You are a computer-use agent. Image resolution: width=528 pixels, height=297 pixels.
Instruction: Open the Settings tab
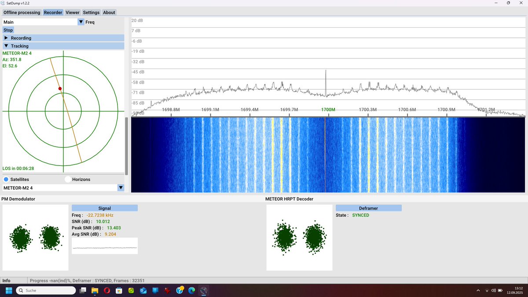click(x=91, y=12)
